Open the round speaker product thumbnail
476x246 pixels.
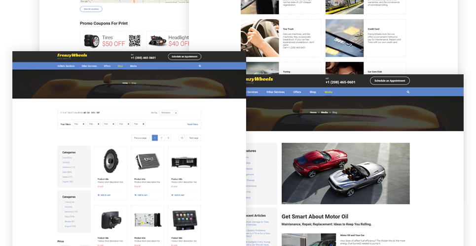pos(111,161)
